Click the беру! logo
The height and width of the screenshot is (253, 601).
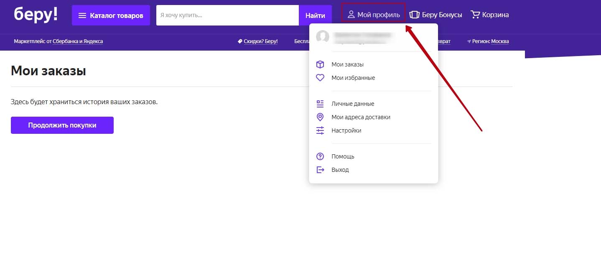[x=36, y=15]
